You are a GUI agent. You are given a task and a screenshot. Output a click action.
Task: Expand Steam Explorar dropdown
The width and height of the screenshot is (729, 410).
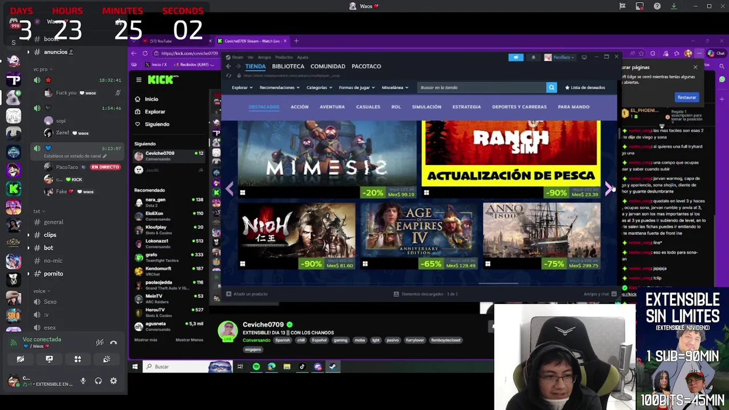(242, 88)
